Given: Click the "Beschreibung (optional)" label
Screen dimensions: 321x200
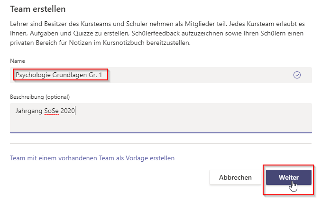Looking at the screenshot, I should coord(40,97).
